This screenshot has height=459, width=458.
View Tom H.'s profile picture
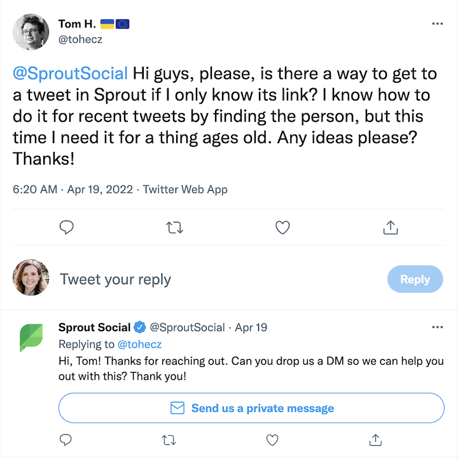(31, 32)
